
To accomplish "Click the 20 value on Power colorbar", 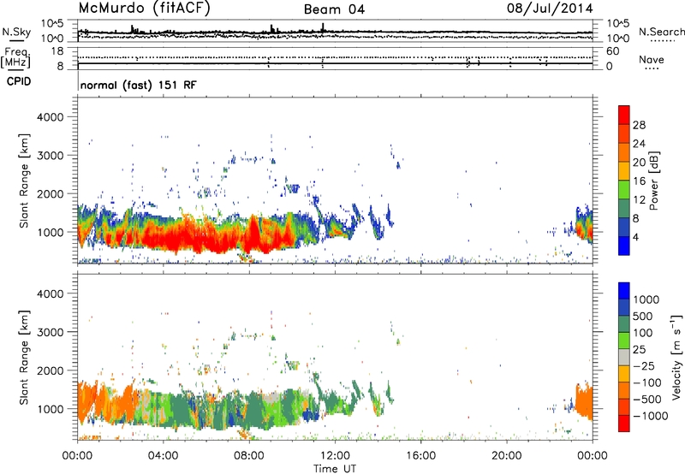I will point(639,163).
